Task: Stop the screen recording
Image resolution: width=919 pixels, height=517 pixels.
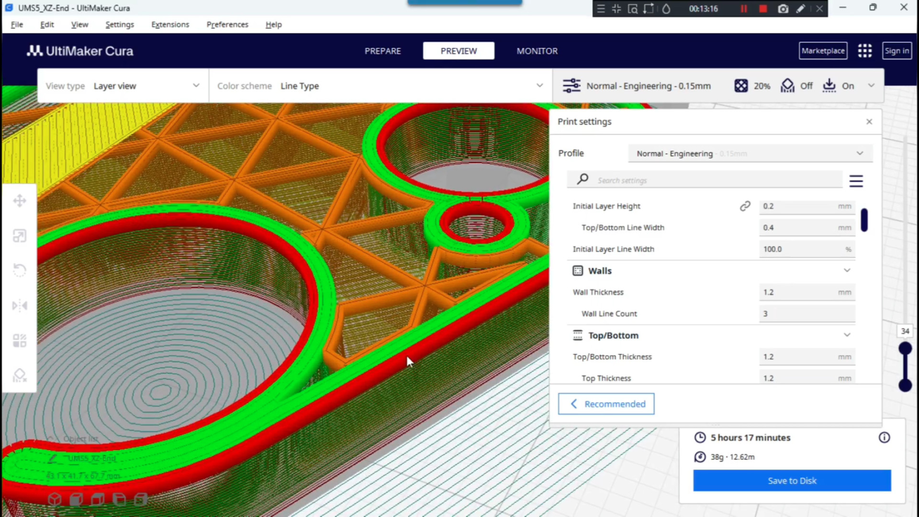Action: point(763,9)
